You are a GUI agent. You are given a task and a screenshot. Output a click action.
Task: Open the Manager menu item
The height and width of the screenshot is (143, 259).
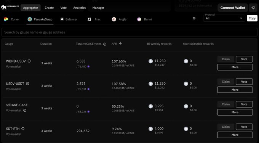(x=98, y=8)
